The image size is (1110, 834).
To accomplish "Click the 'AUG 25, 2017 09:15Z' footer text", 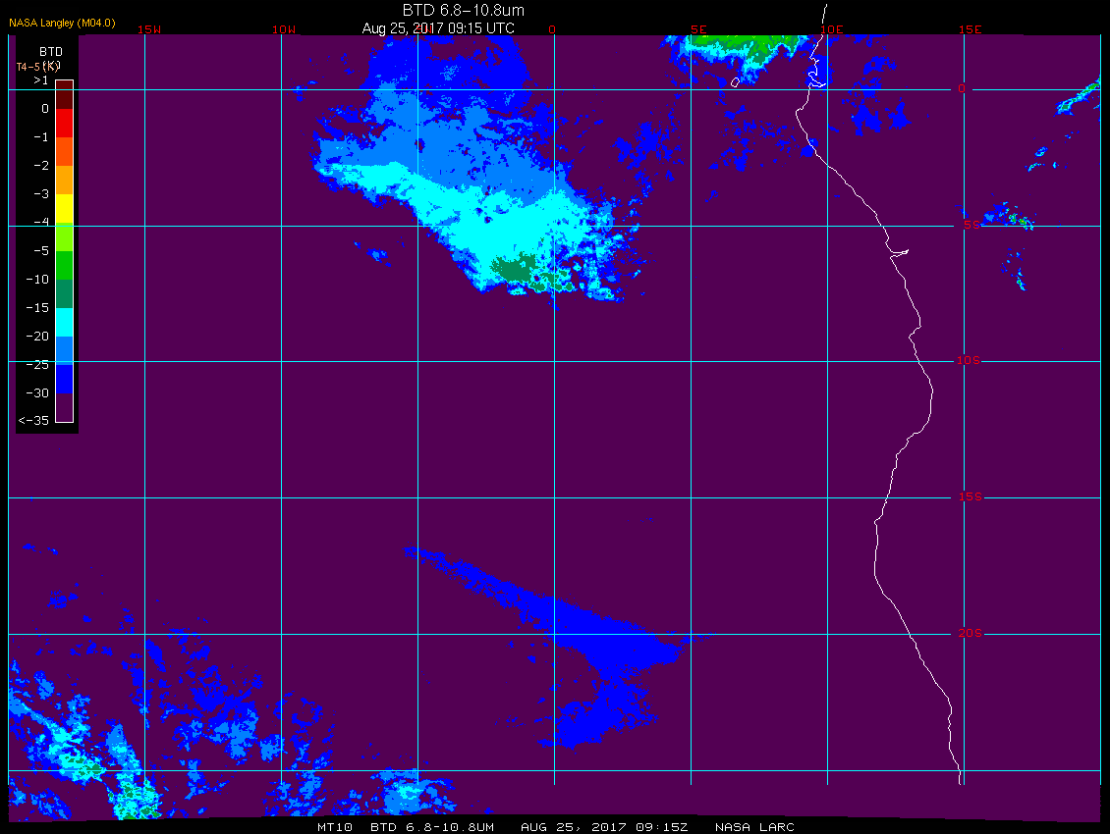I will pyautogui.click(x=604, y=827).
